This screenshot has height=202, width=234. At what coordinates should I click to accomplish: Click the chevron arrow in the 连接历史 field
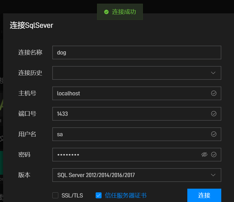tap(213, 73)
